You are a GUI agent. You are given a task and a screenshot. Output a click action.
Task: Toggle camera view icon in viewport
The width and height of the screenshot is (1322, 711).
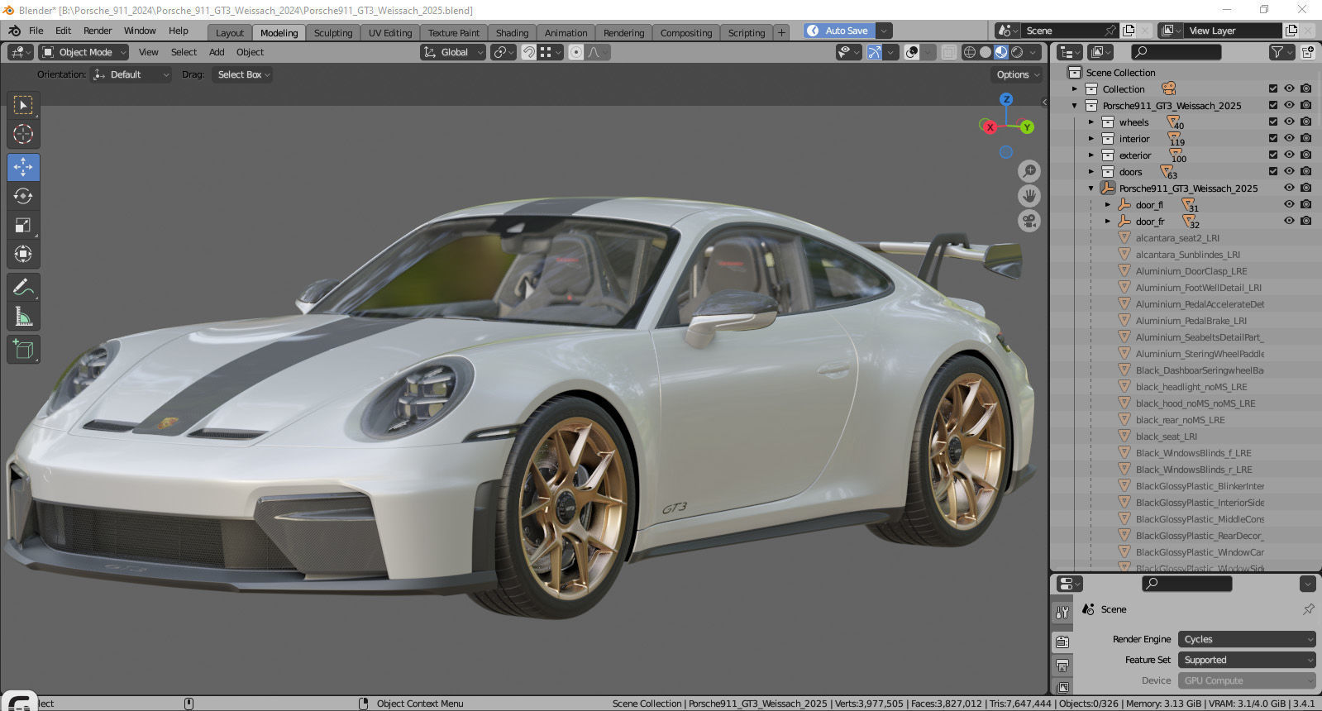1029,221
